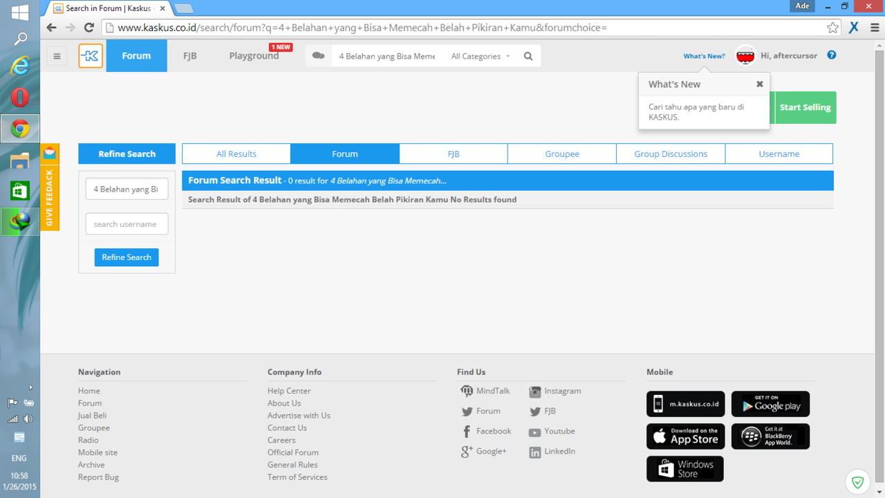The image size is (885, 498).
Task: Switch to the Groupee results tab
Action: (x=562, y=154)
